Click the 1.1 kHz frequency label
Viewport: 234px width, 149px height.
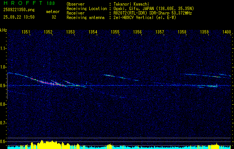pyautogui.click(x=4, y=48)
